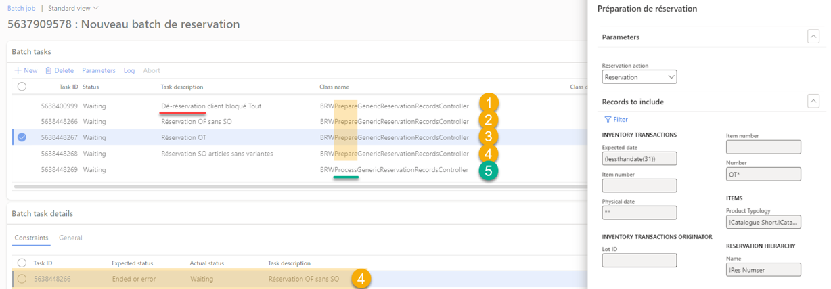The height and width of the screenshot is (289, 831).
Task: Click the Parameters section heading in side panel
Action: tap(621, 37)
